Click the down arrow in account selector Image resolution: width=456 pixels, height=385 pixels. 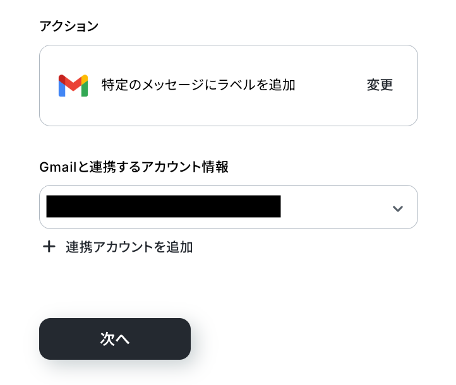(x=397, y=208)
